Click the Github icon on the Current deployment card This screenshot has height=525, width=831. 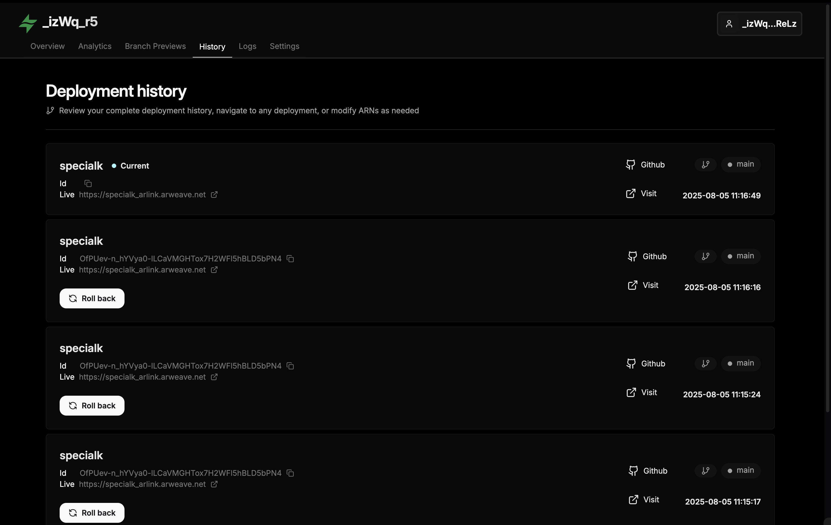631,165
